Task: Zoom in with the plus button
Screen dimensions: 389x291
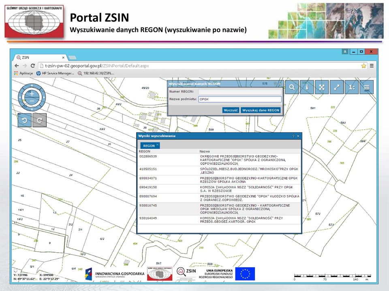Action: click(32, 94)
